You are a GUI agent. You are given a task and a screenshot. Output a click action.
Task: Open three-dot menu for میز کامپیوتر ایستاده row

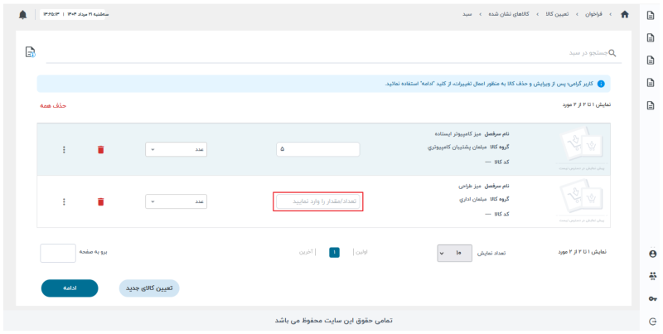(64, 150)
